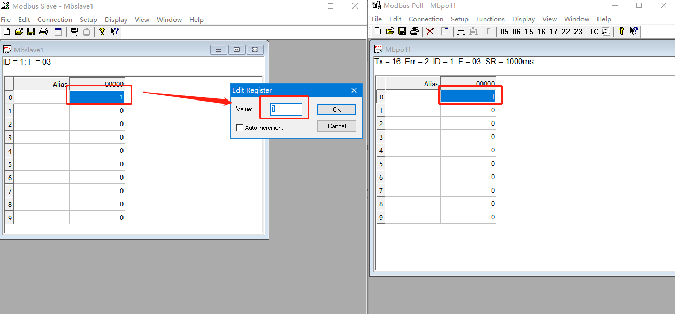Viewport: 675px width, 314px height.
Task: Click the Connect icon in Modbus Slave toolbar
Action: 74,32
